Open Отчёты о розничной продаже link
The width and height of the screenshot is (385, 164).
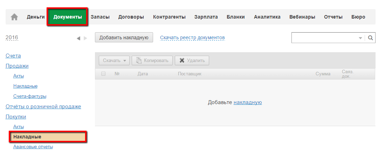click(x=43, y=107)
